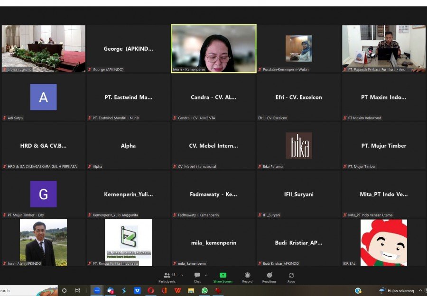This screenshot has height=296, width=427.
Task: Expand the arrow beside Participants
Action: pyautogui.click(x=182, y=275)
